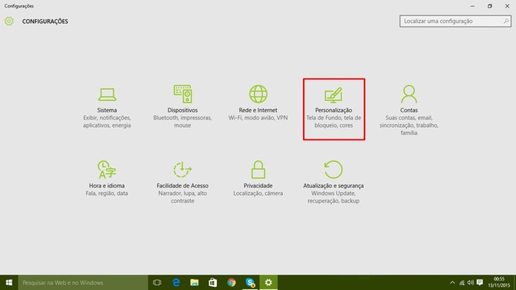Image resolution: width=516 pixels, height=290 pixels.
Task: Click 'Exibir, notificações, aplicativos, energia' text
Action: coord(107,121)
